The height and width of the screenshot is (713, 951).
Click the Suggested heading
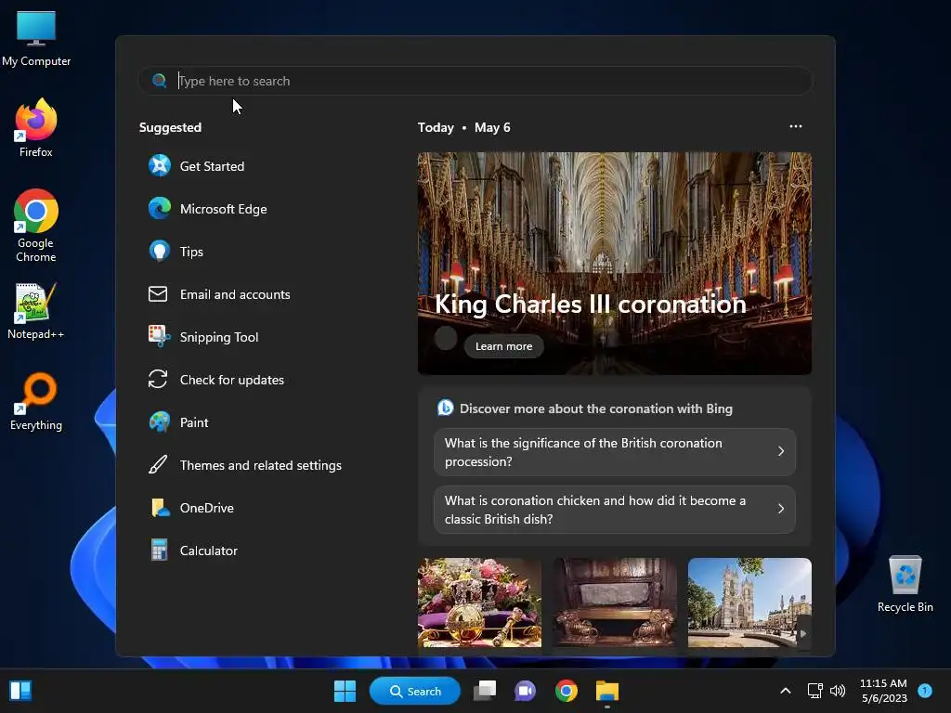coord(171,127)
